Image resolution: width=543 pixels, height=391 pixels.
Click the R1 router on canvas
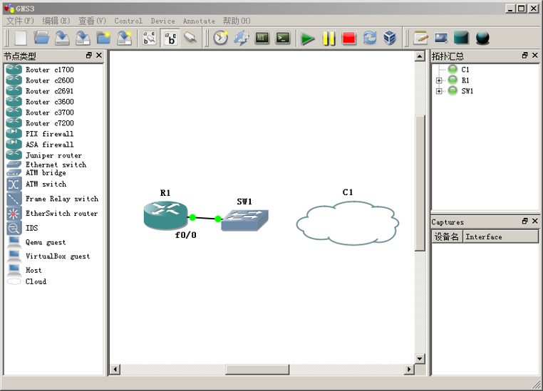(x=165, y=215)
